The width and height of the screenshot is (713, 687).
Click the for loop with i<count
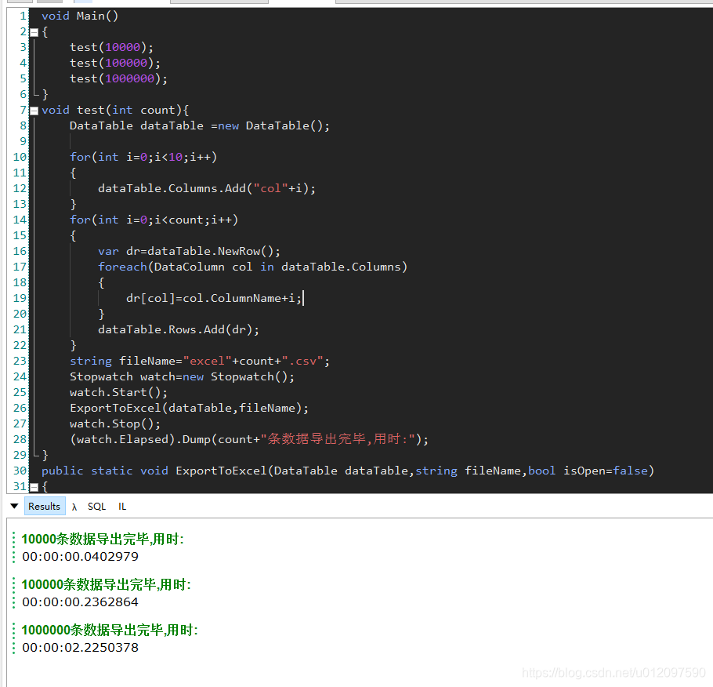point(154,220)
